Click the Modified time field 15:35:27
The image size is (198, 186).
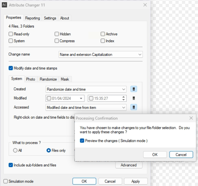[107, 98]
